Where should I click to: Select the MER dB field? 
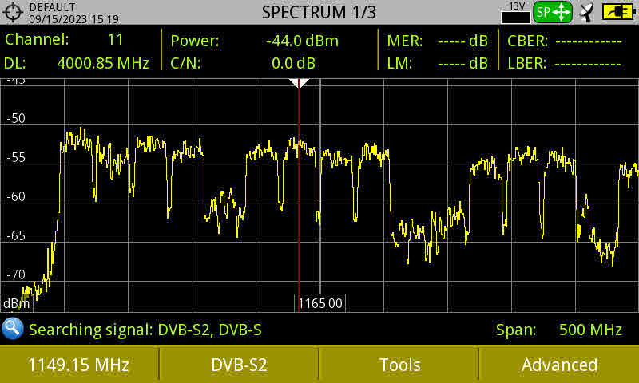point(437,41)
